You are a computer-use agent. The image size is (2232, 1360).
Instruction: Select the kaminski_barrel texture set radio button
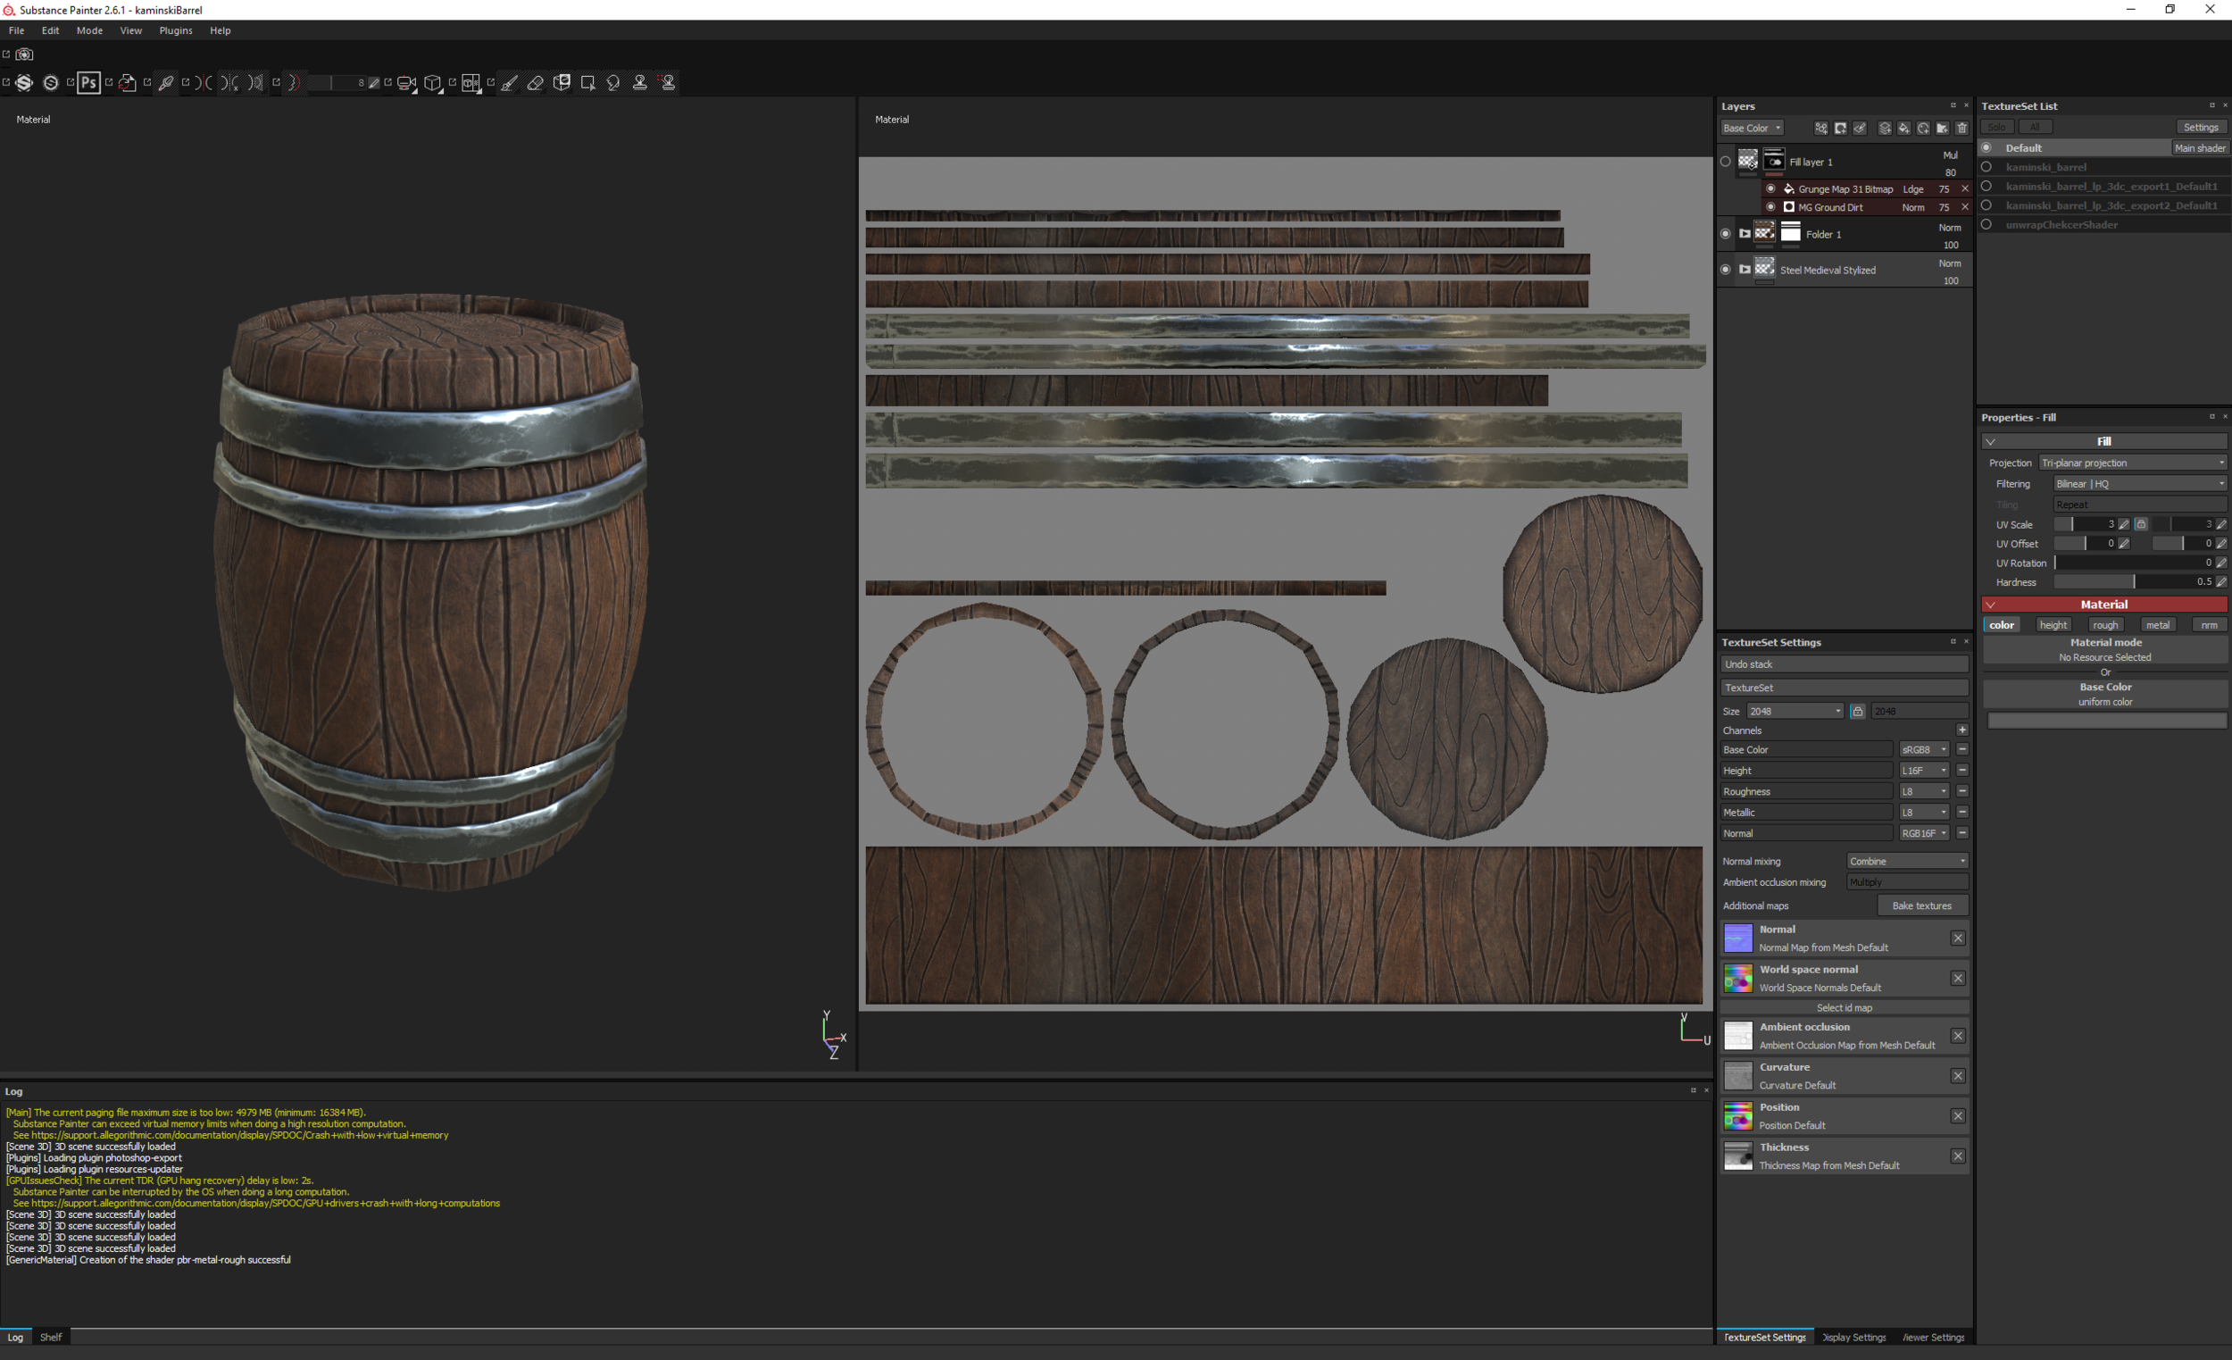pyautogui.click(x=1986, y=167)
